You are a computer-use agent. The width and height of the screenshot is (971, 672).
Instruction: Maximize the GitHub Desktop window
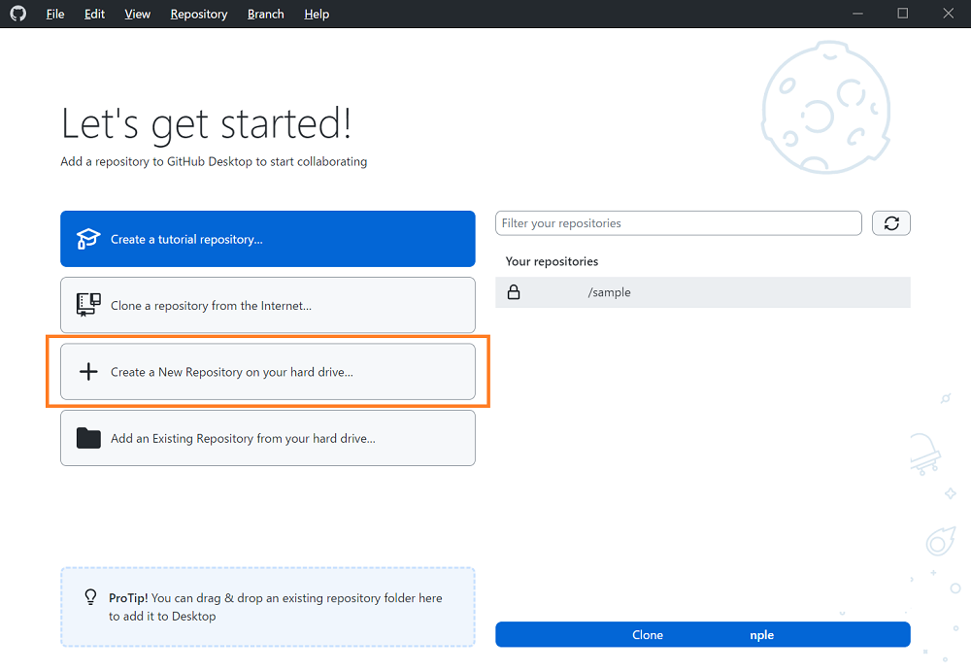903,14
